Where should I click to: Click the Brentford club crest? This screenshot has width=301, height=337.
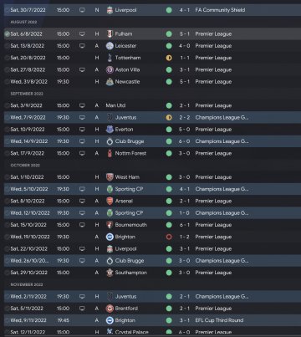(x=110, y=309)
